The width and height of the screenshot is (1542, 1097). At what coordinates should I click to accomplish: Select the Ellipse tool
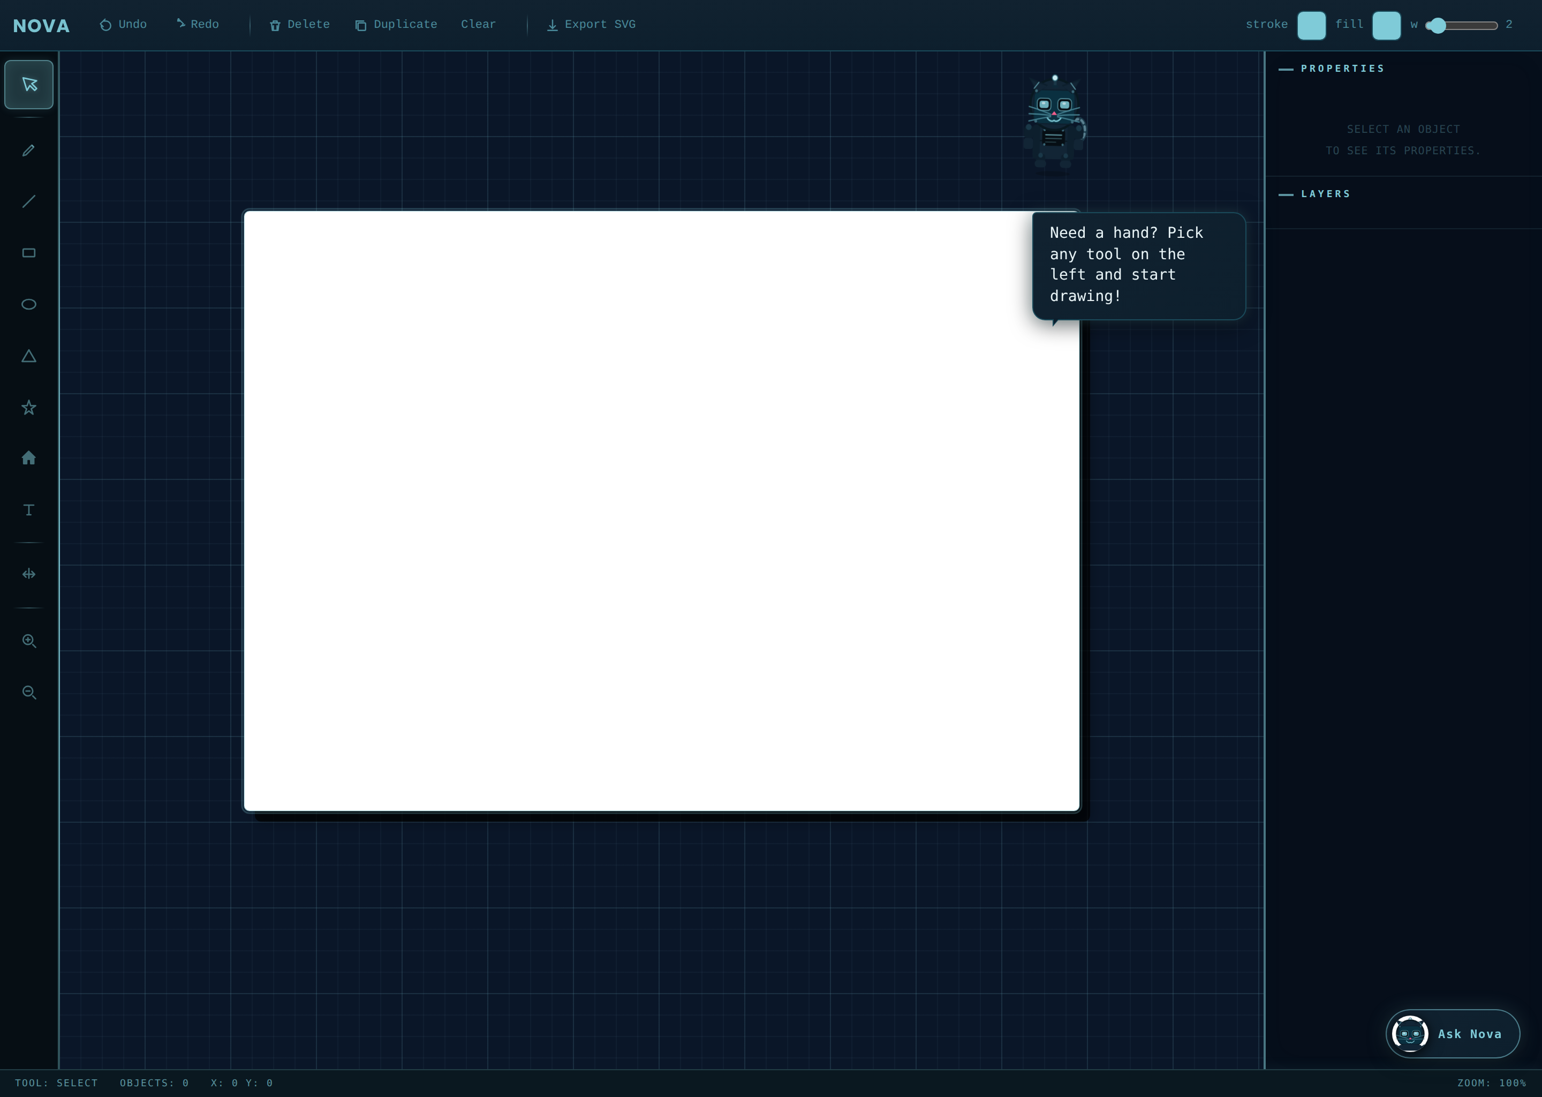coord(29,304)
